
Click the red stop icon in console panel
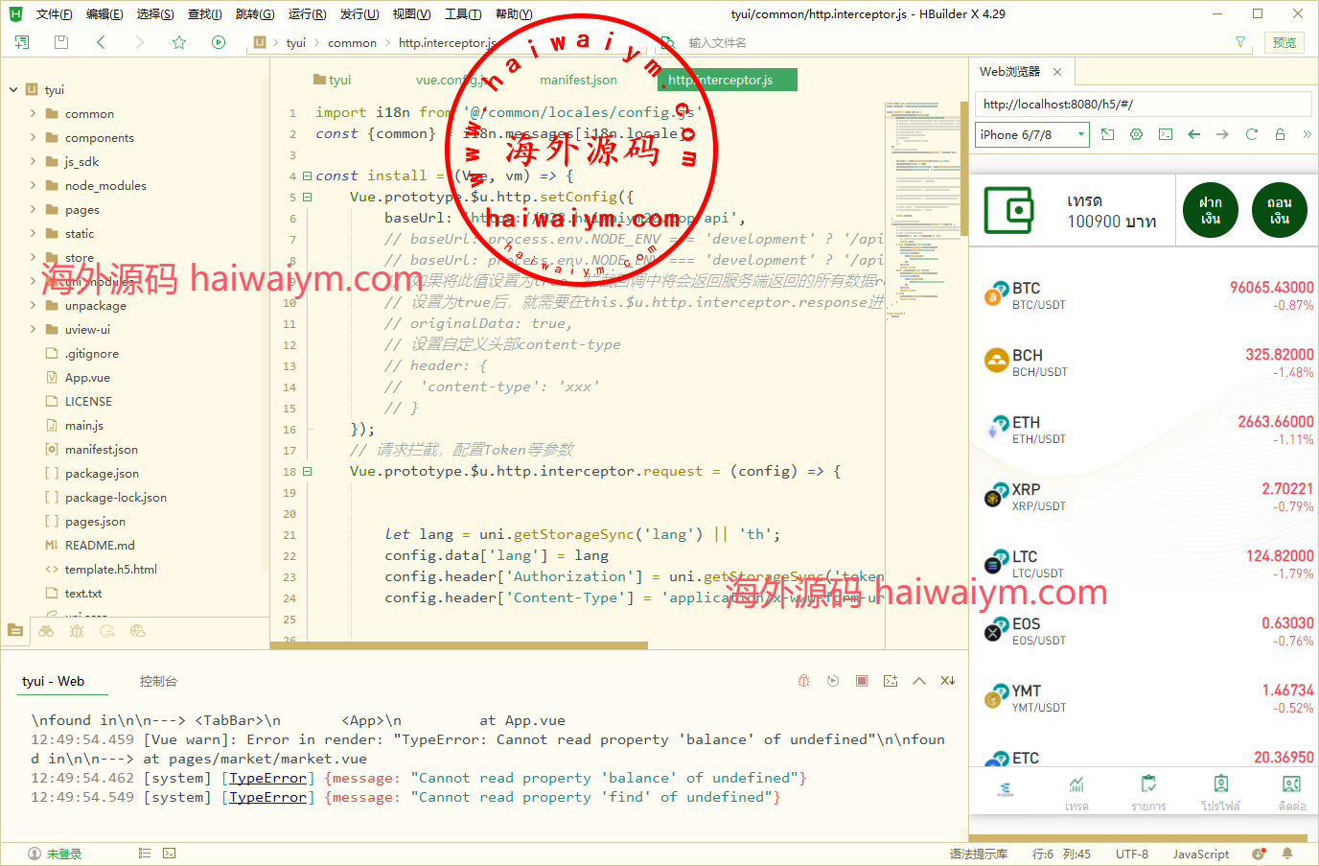(862, 681)
